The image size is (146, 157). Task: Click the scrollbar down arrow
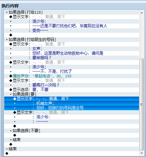142,153
